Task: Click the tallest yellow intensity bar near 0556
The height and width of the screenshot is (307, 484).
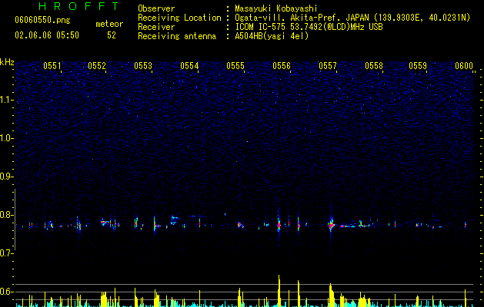Action: tap(279, 290)
